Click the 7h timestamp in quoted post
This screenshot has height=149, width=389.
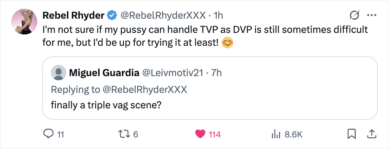(x=217, y=73)
